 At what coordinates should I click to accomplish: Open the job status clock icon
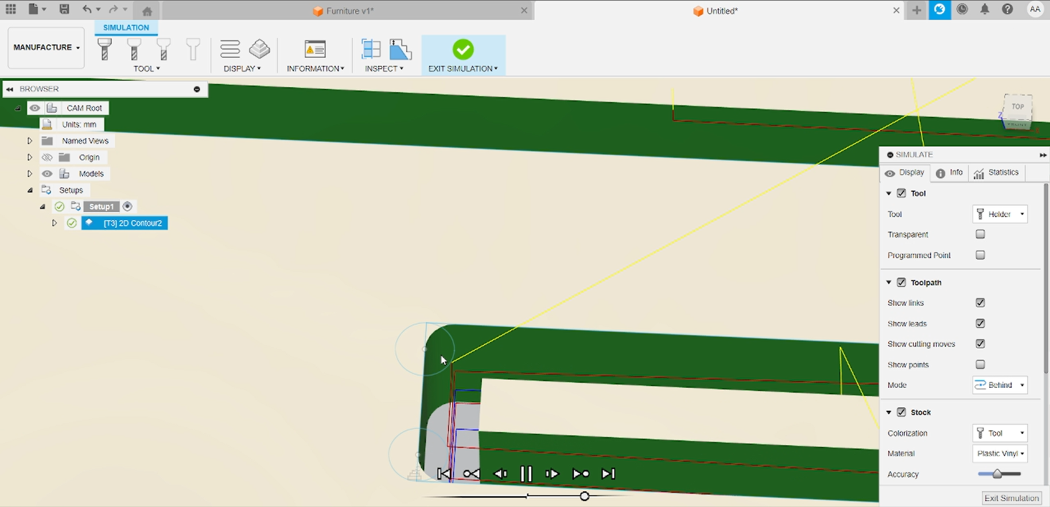962,9
